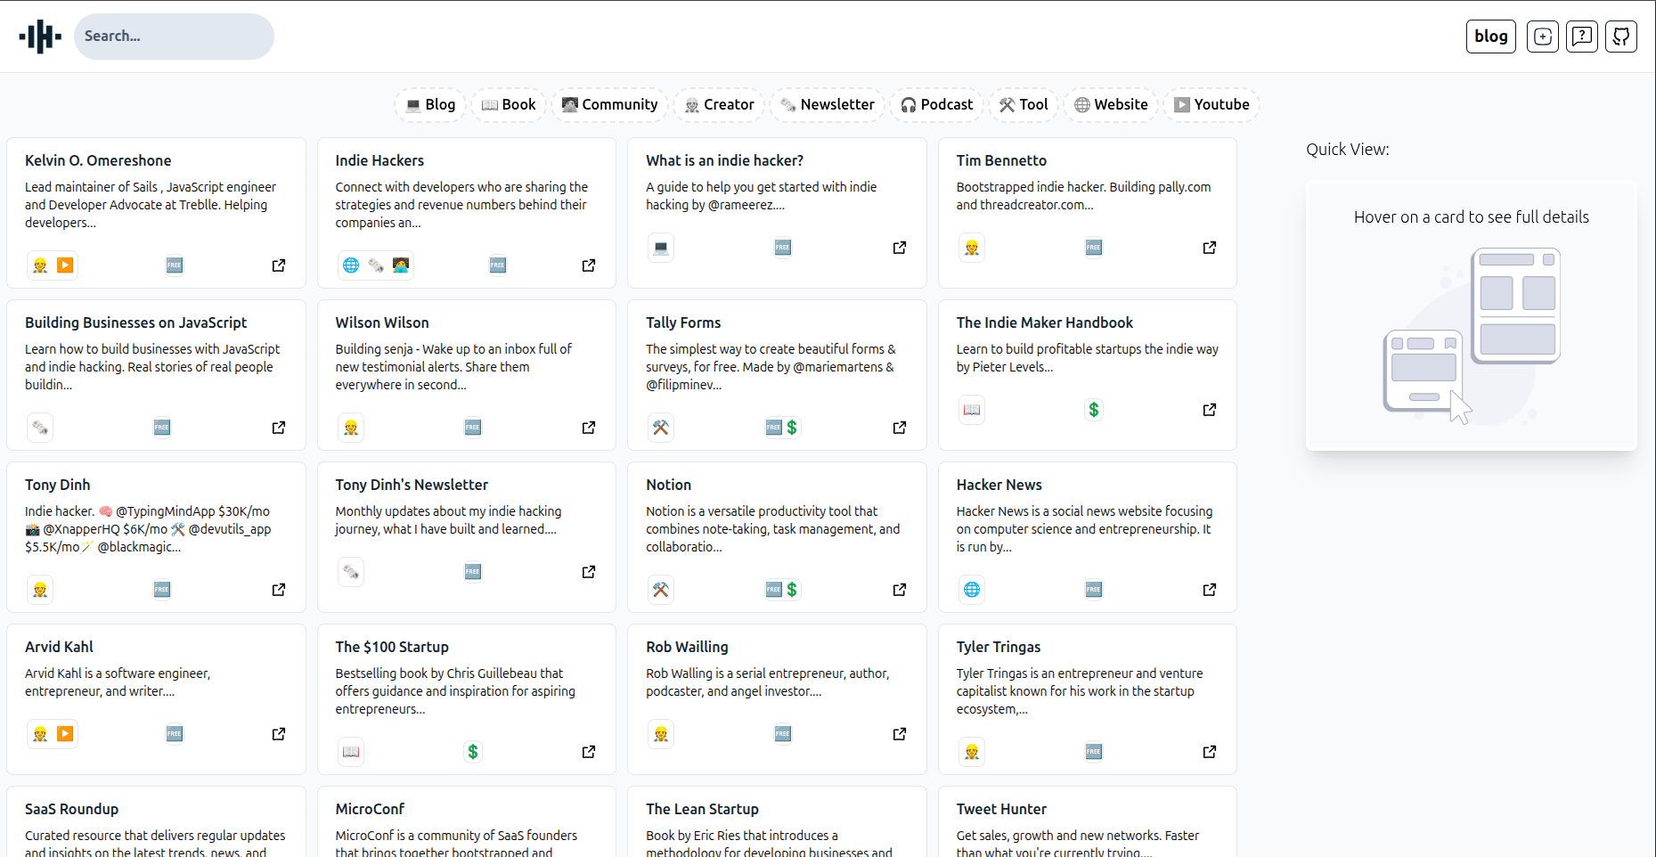Click the YouTube play icon on Kelvin Omereshone's card
The width and height of the screenshot is (1656, 857).
65,265
